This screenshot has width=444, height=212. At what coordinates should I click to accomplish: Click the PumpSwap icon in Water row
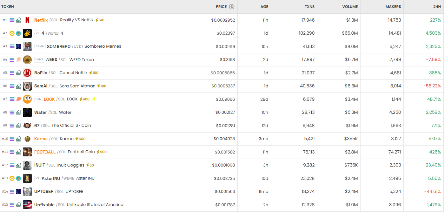pyautogui.click(x=18, y=113)
